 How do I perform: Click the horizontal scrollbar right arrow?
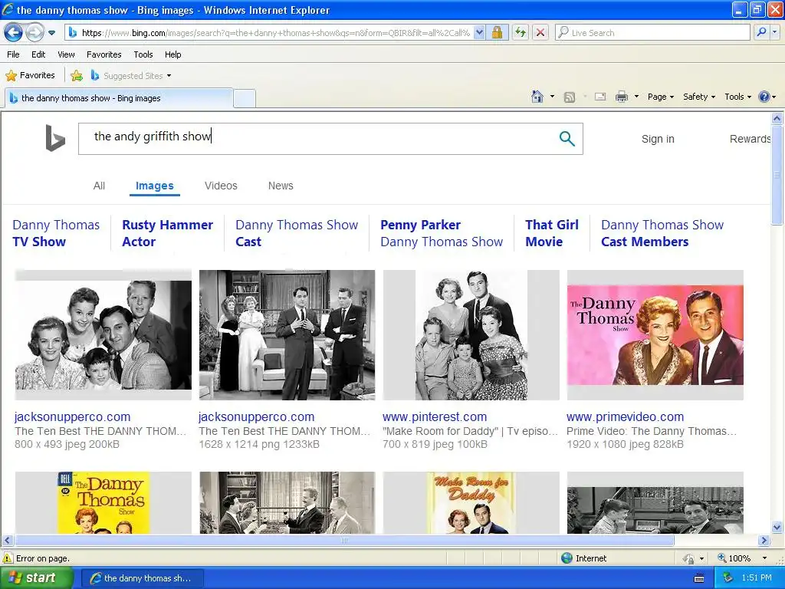pyautogui.click(x=764, y=541)
